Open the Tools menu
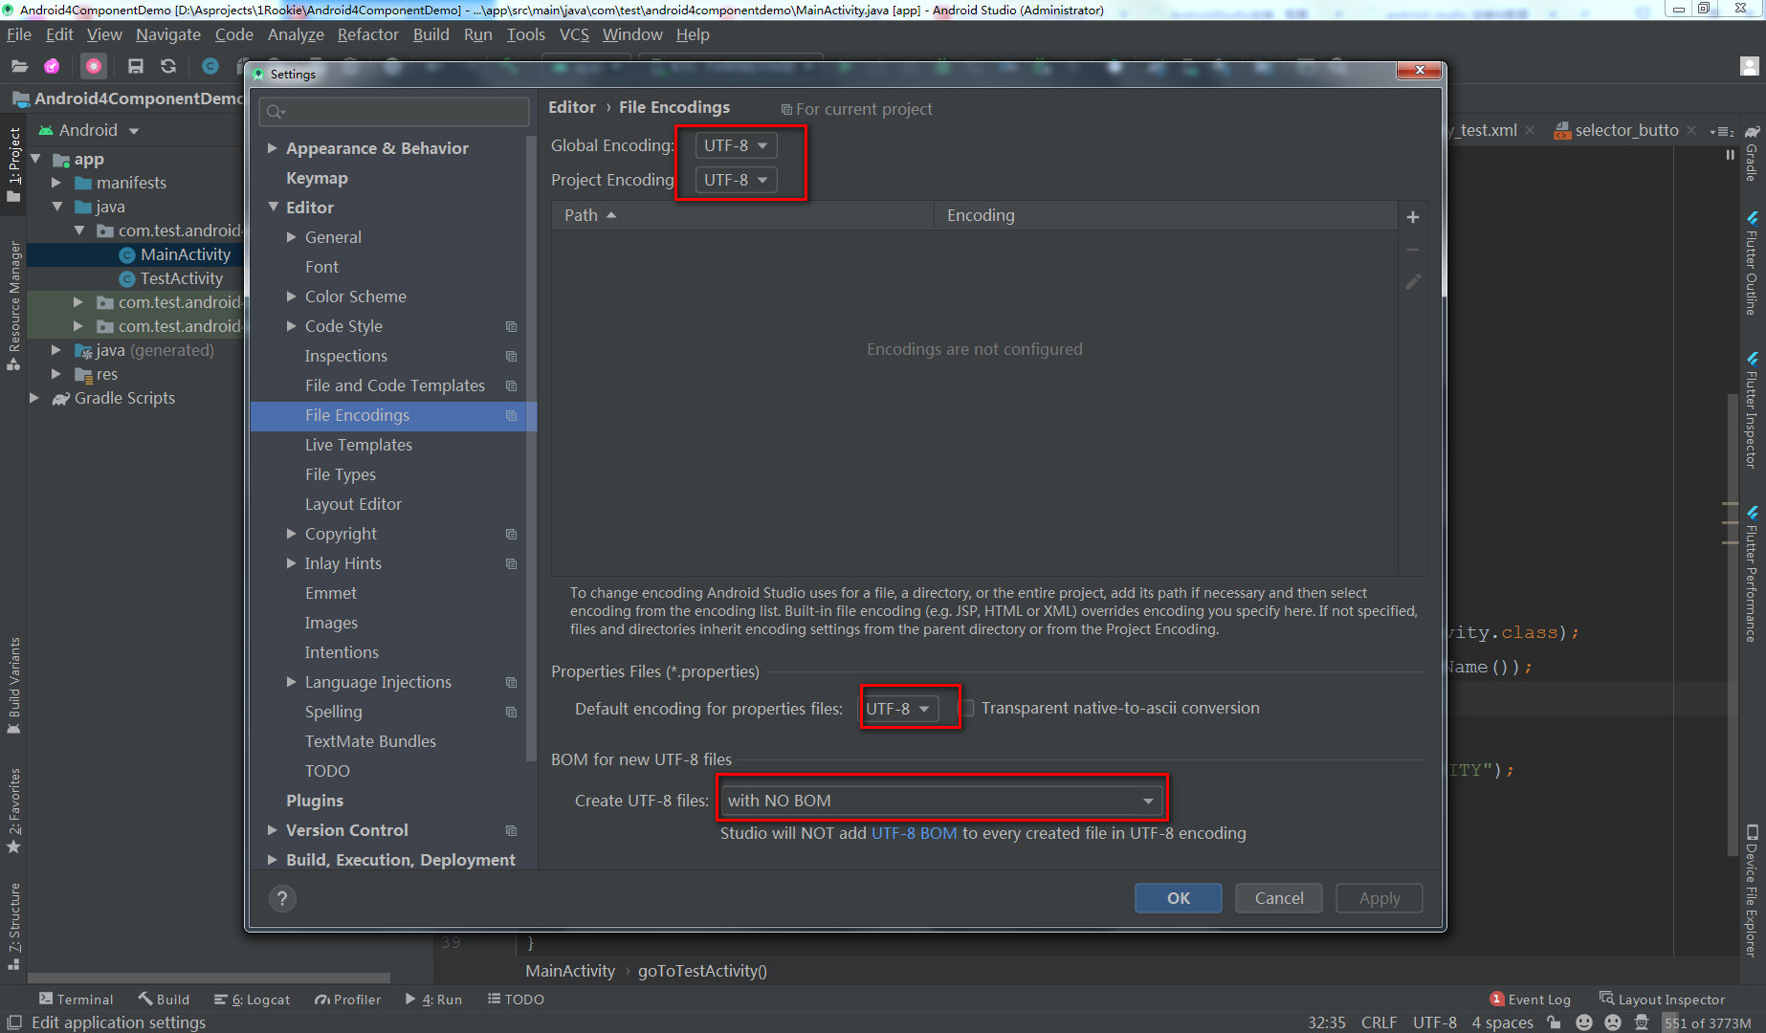Image resolution: width=1766 pixels, height=1033 pixels. 525,34
